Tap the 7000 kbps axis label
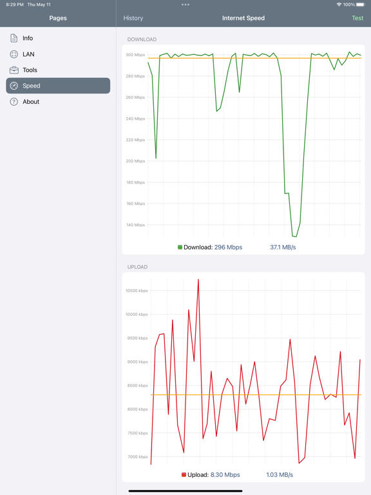 tap(138, 457)
